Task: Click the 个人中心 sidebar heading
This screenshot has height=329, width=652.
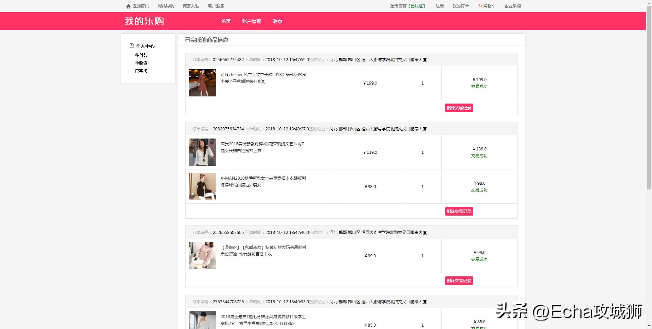Action: click(x=145, y=46)
